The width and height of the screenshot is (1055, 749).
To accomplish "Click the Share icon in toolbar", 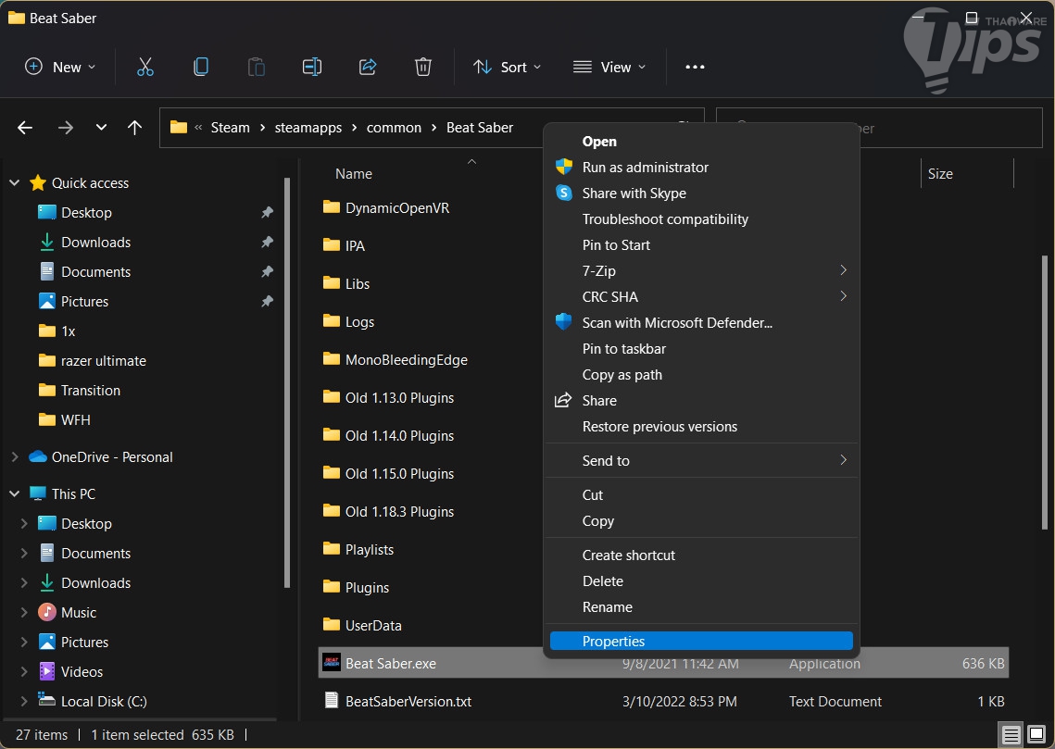I will point(368,67).
